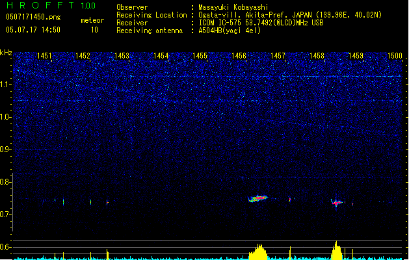
Task: Click the 1452 time axis label
Action: 83,56
